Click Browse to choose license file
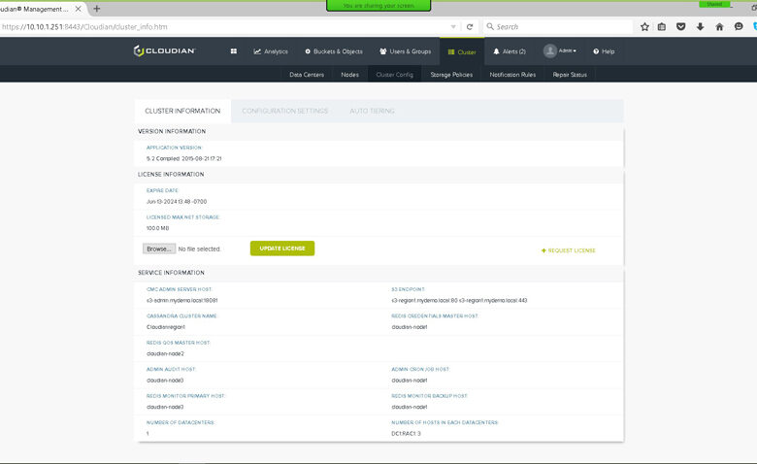The image size is (757, 464). point(159,249)
